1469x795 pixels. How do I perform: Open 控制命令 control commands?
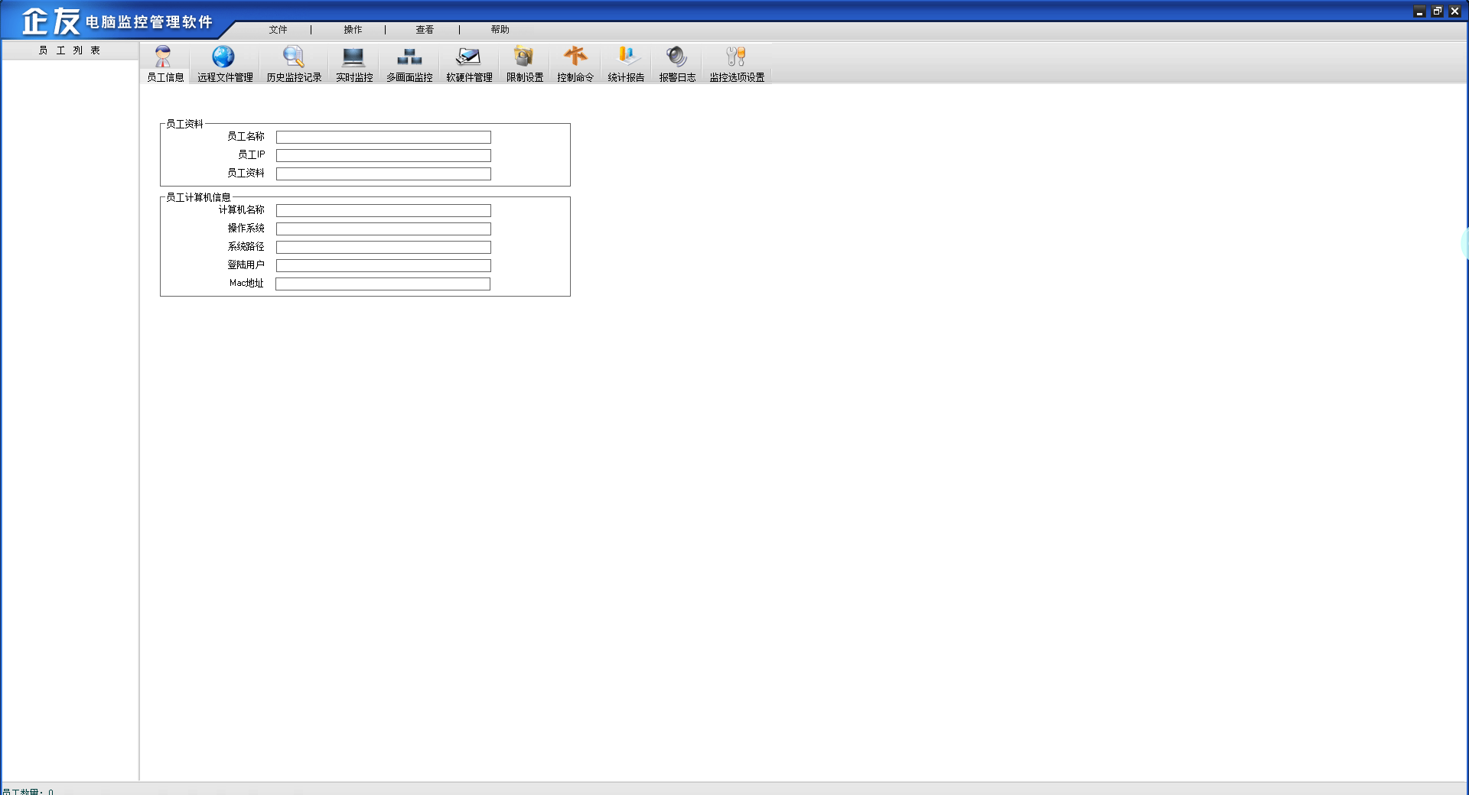click(575, 63)
